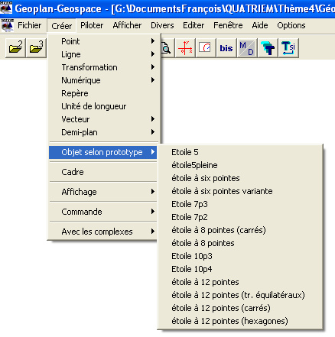Viewport: 335px width, 337px height.
Task: Click the folder icon labeled 2
Action: click(15, 47)
